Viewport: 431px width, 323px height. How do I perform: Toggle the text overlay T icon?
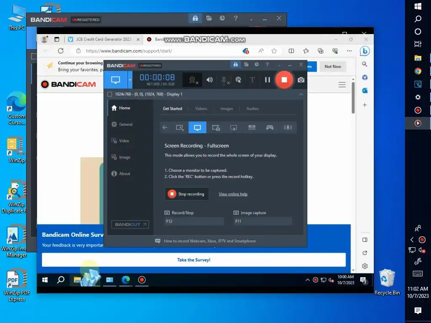tap(252, 80)
